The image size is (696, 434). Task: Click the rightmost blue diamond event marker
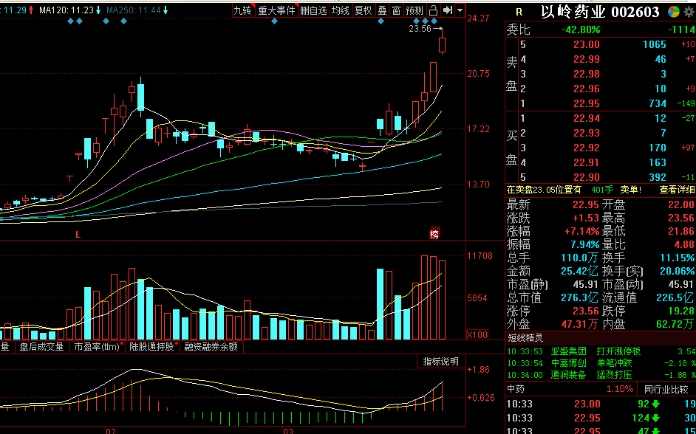[x=434, y=21]
